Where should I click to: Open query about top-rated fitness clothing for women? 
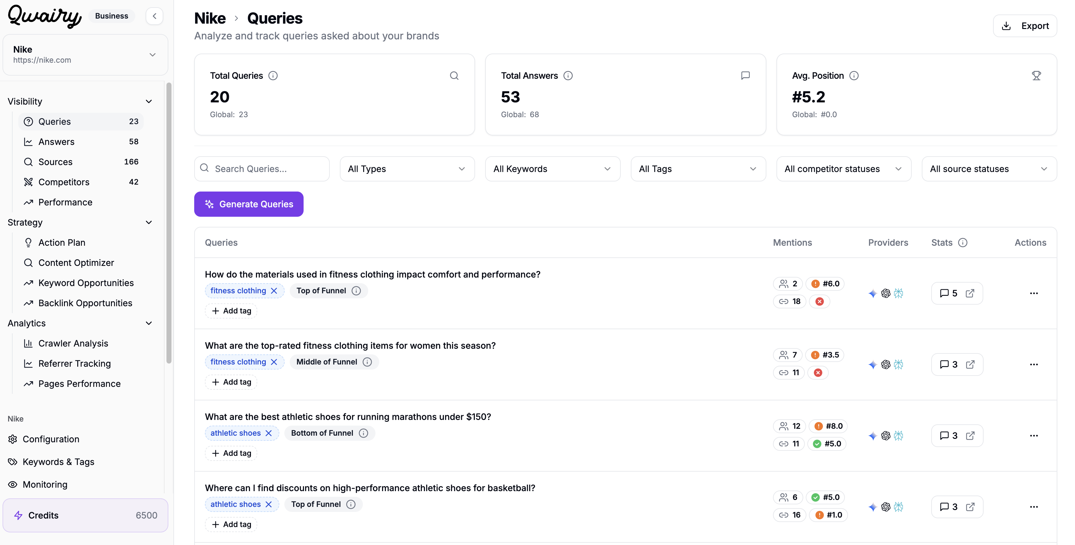click(350, 346)
